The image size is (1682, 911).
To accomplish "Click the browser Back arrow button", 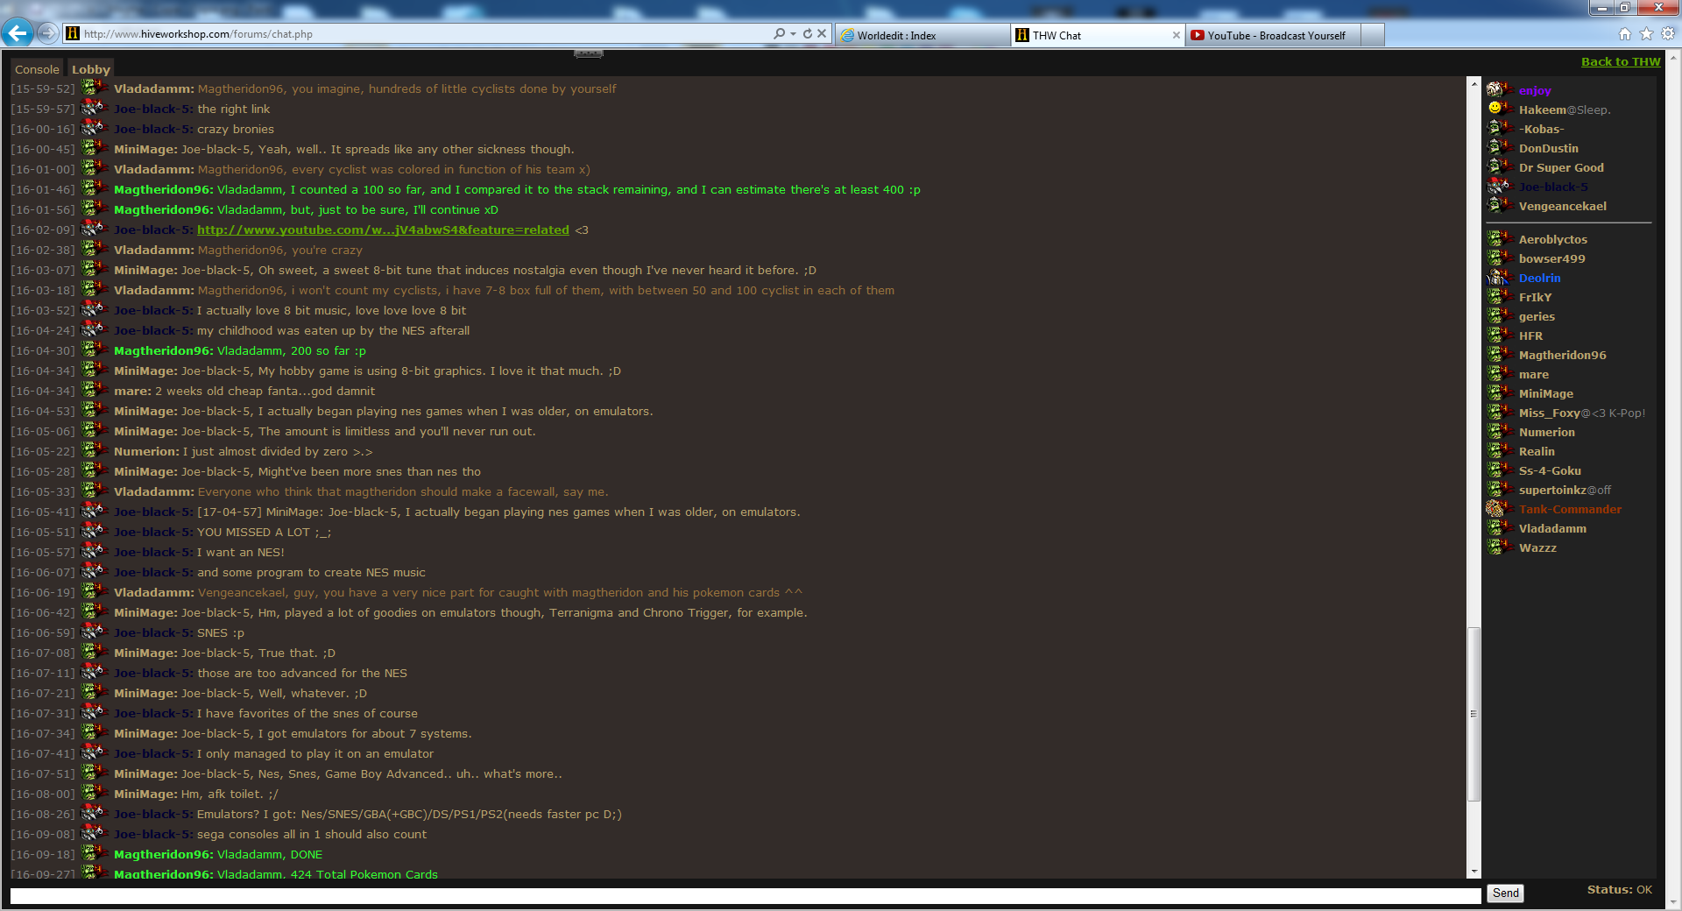I will coord(18,33).
